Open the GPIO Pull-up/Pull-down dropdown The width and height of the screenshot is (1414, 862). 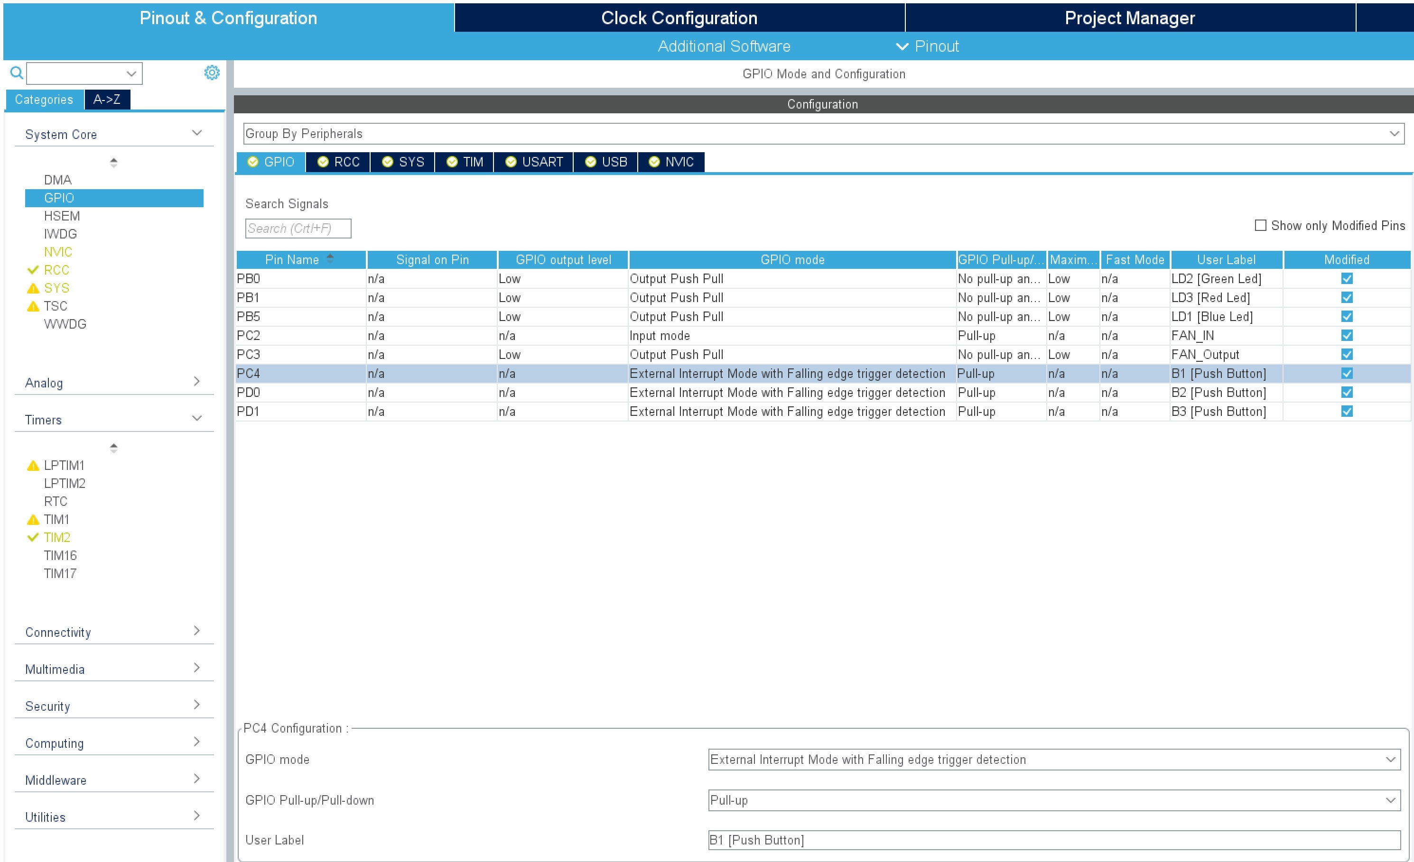[x=1053, y=800]
